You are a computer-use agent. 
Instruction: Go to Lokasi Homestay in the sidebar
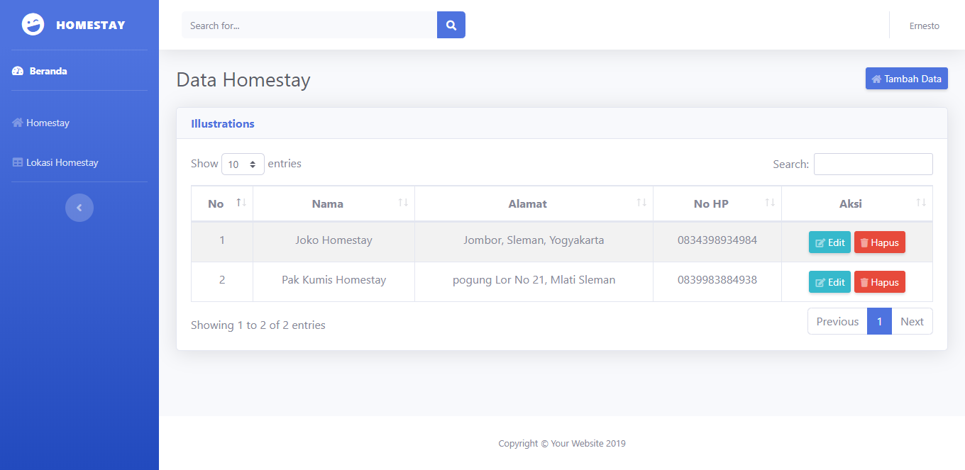click(62, 162)
